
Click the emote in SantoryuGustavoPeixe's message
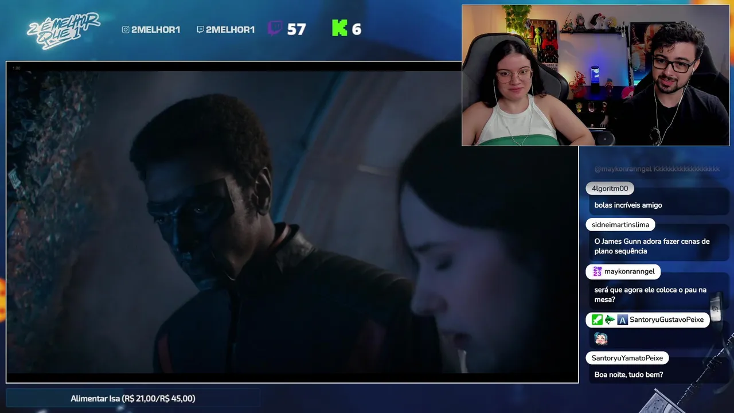[x=600, y=338]
